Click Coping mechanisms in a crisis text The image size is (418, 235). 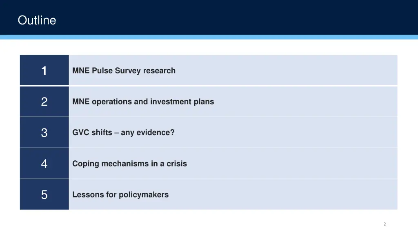click(x=129, y=164)
